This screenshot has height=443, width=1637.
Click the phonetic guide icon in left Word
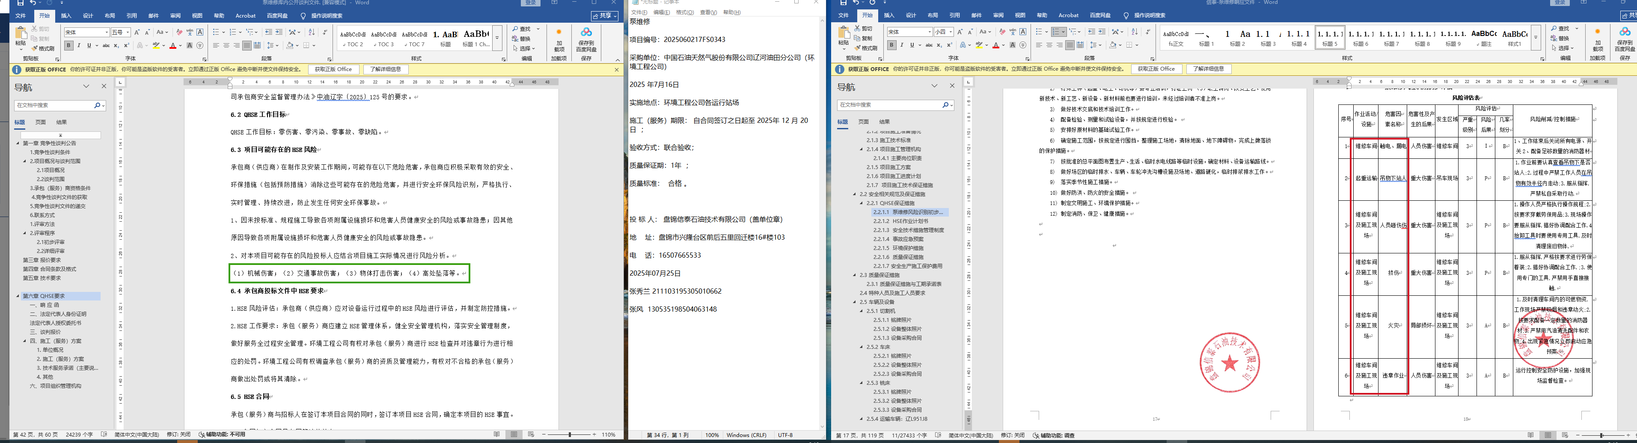[x=189, y=33]
